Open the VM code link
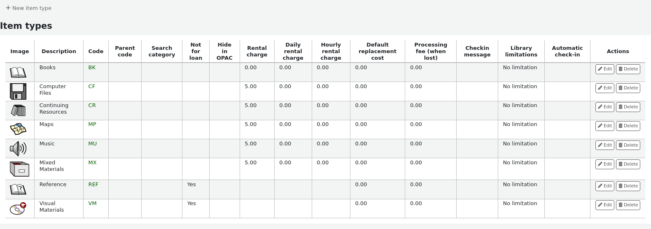This screenshot has width=651, height=229. (x=92, y=203)
